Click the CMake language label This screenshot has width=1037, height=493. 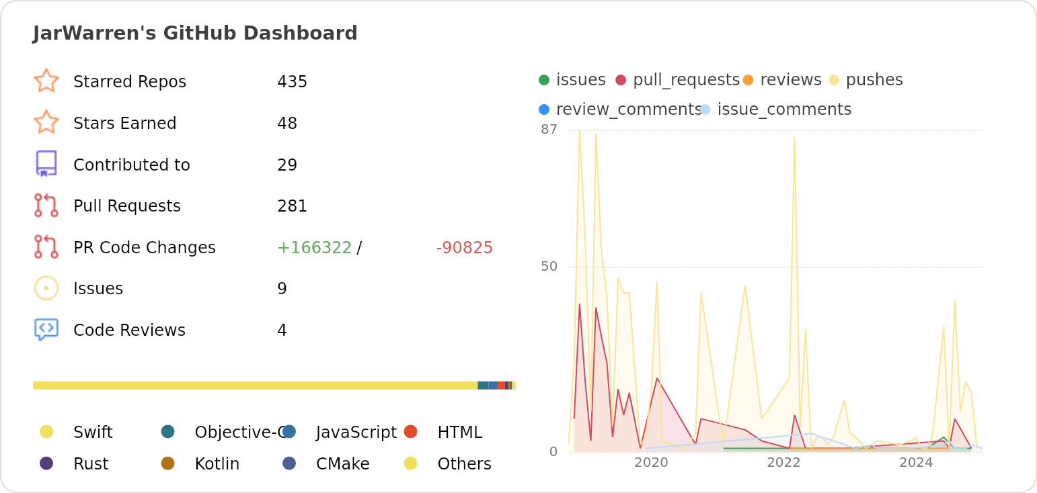(343, 464)
